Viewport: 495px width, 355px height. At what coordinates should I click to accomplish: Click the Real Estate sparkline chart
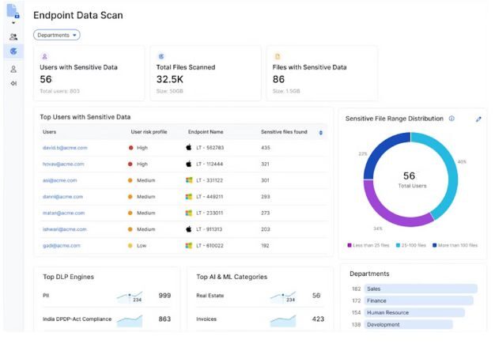[x=283, y=296]
